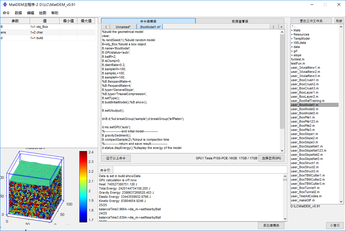Image resolution: width=346 pixels, height=231 pixels.
Task: Refresh file list with 刷新 button
Action: tap(339, 21)
